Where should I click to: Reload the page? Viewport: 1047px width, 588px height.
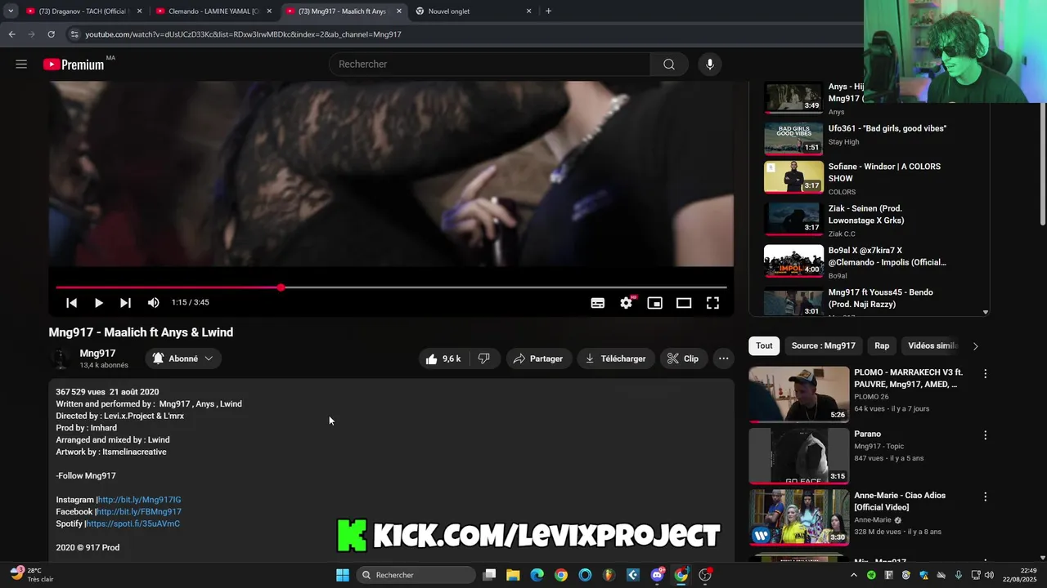tap(51, 34)
